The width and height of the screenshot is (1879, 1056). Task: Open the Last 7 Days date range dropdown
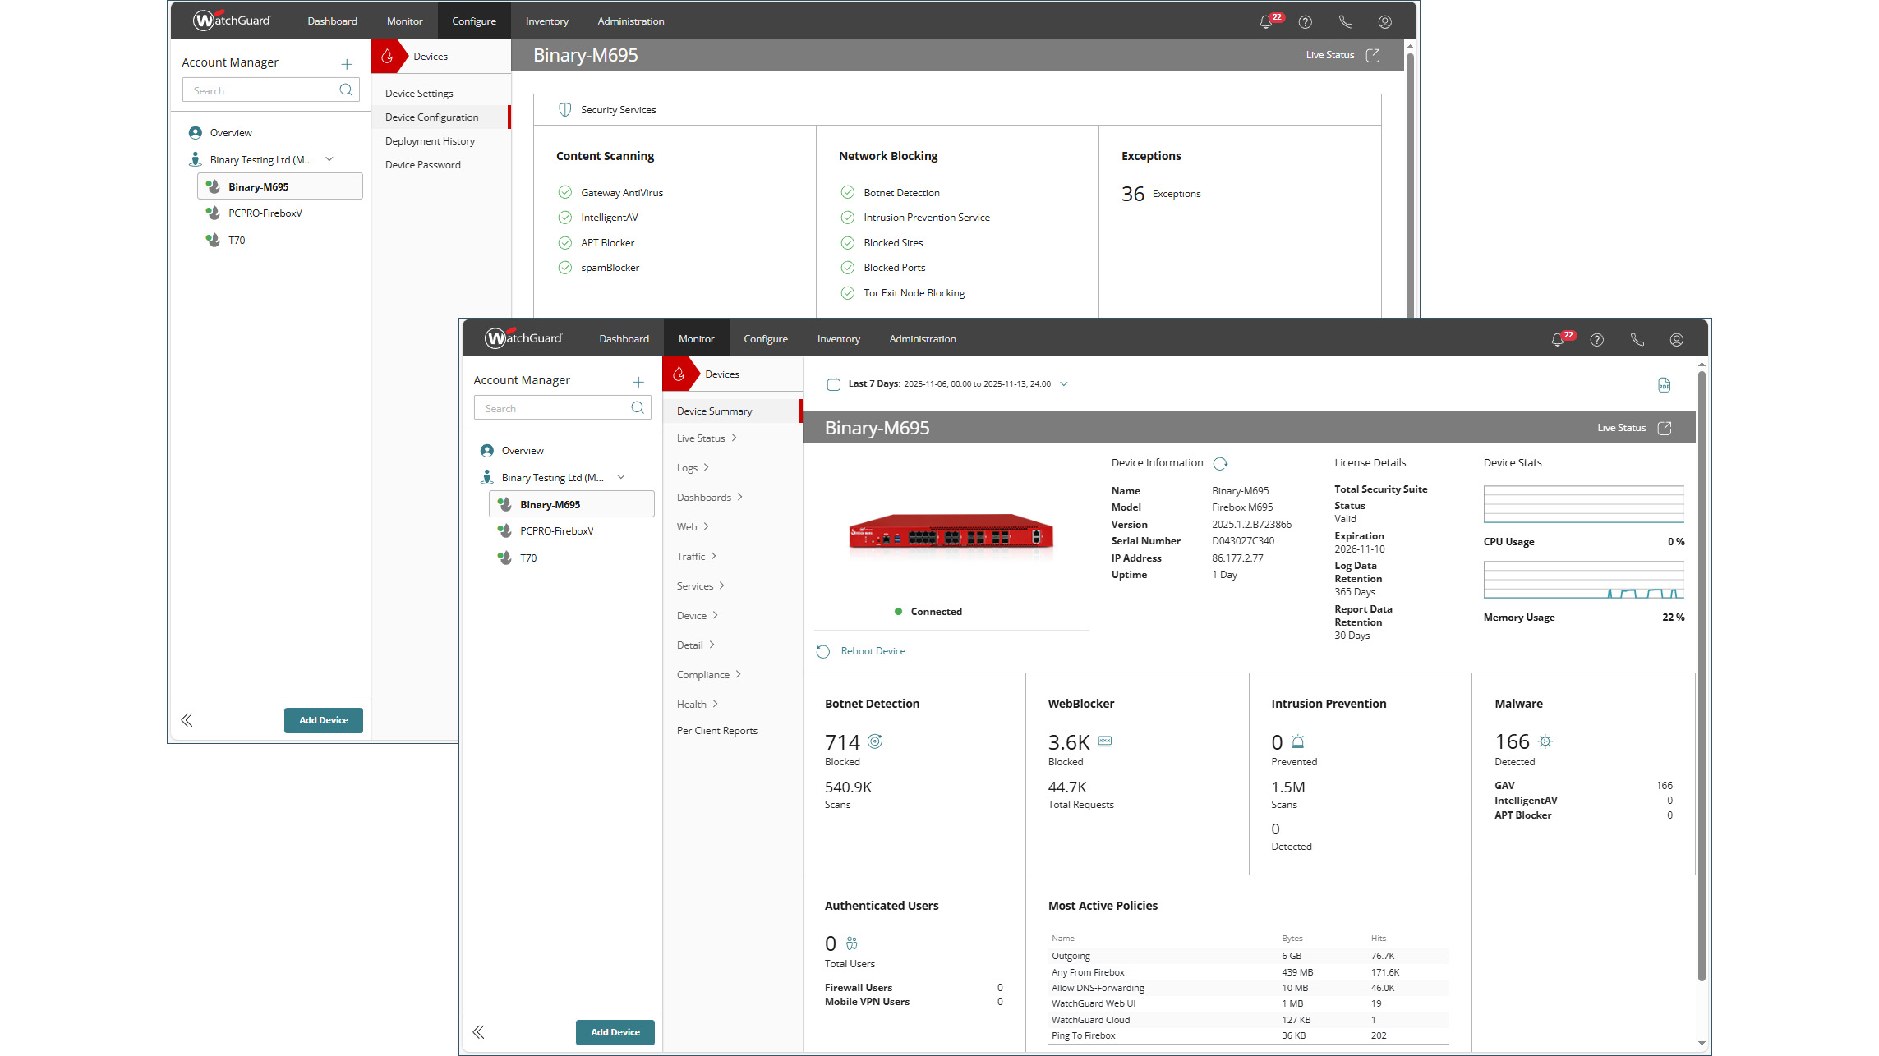tap(1065, 383)
